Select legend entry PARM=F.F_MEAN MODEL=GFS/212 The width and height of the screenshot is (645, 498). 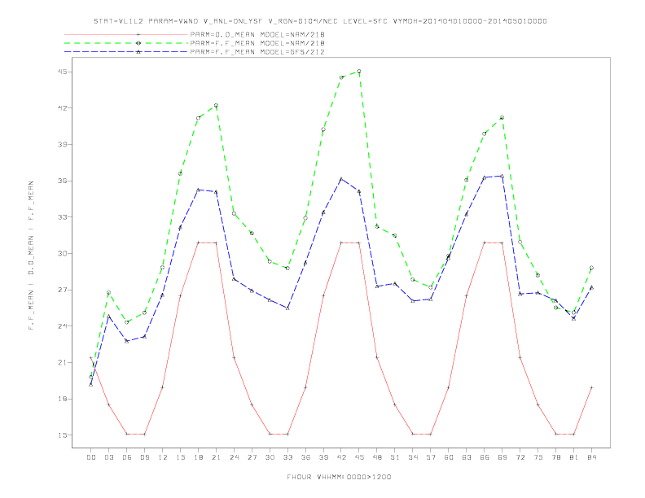(x=257, y=52)
